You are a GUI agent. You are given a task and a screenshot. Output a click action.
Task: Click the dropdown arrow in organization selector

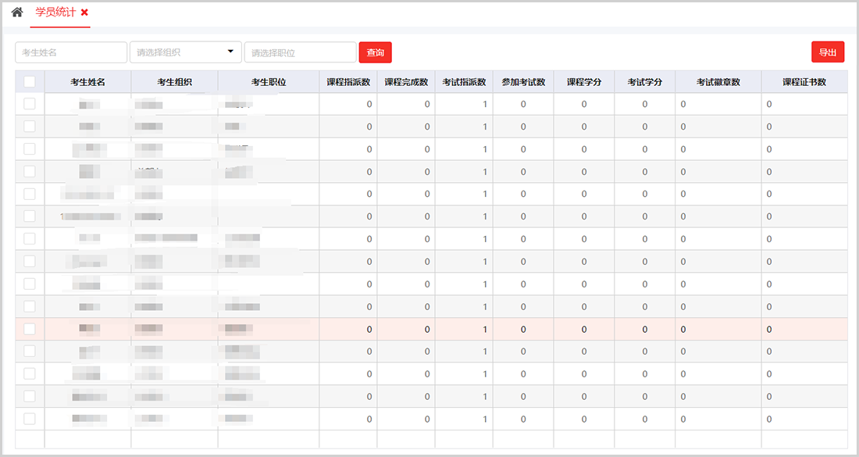(x=230, y=52)
